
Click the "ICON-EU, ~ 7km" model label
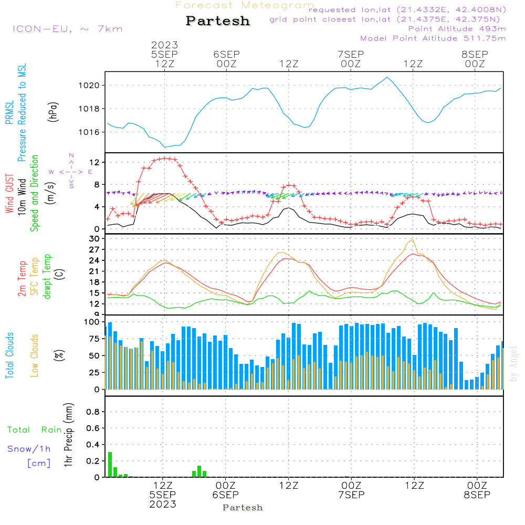[x=67, y=29]
